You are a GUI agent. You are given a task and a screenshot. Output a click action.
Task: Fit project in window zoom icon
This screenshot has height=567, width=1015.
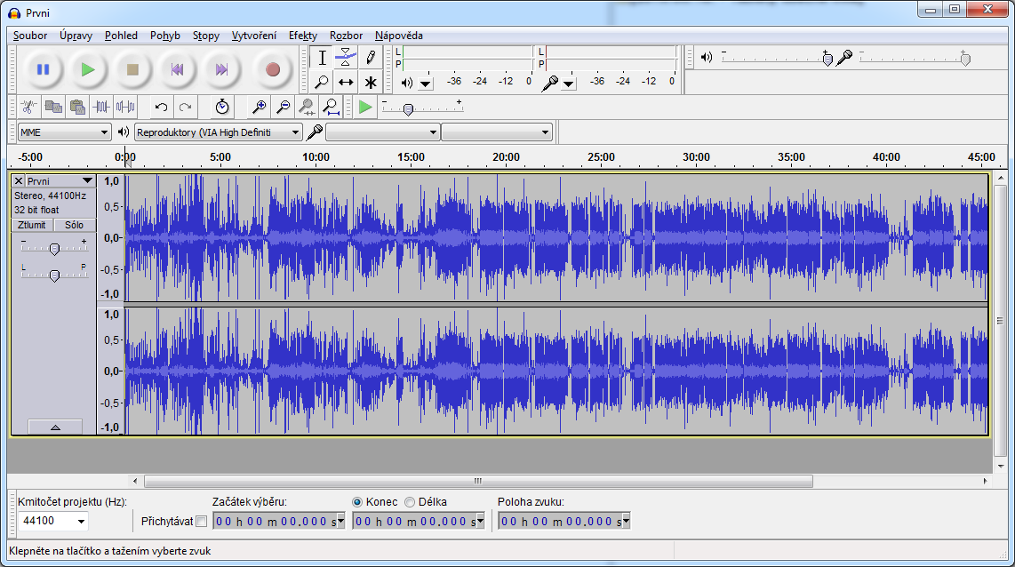pos(332,107)
